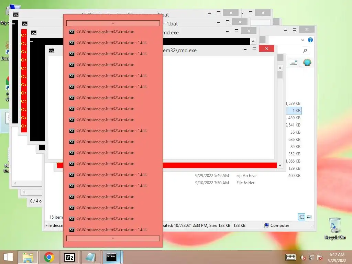
Task: Switch Explorer to details view
Action: point(301,217)
